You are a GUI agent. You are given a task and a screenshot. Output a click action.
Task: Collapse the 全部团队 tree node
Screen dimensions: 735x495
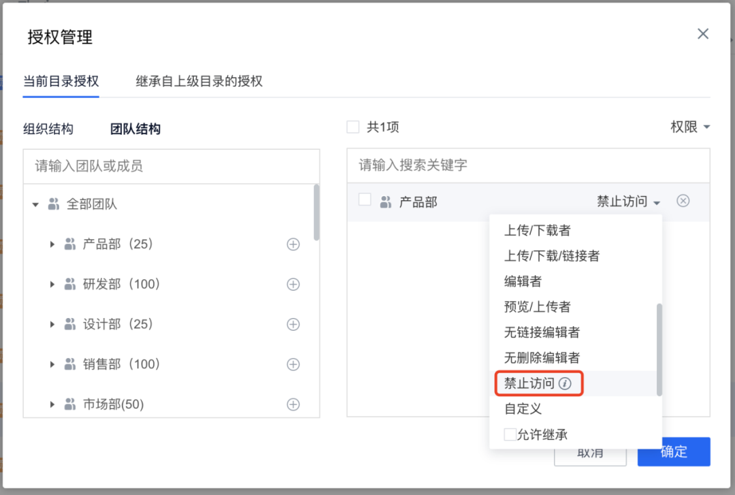[35, 204]
